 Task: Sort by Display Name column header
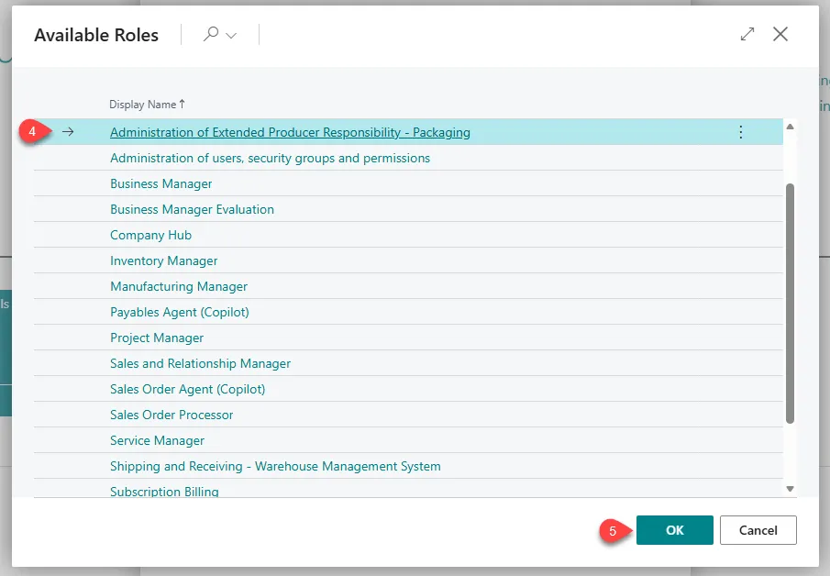pos(147,105)
